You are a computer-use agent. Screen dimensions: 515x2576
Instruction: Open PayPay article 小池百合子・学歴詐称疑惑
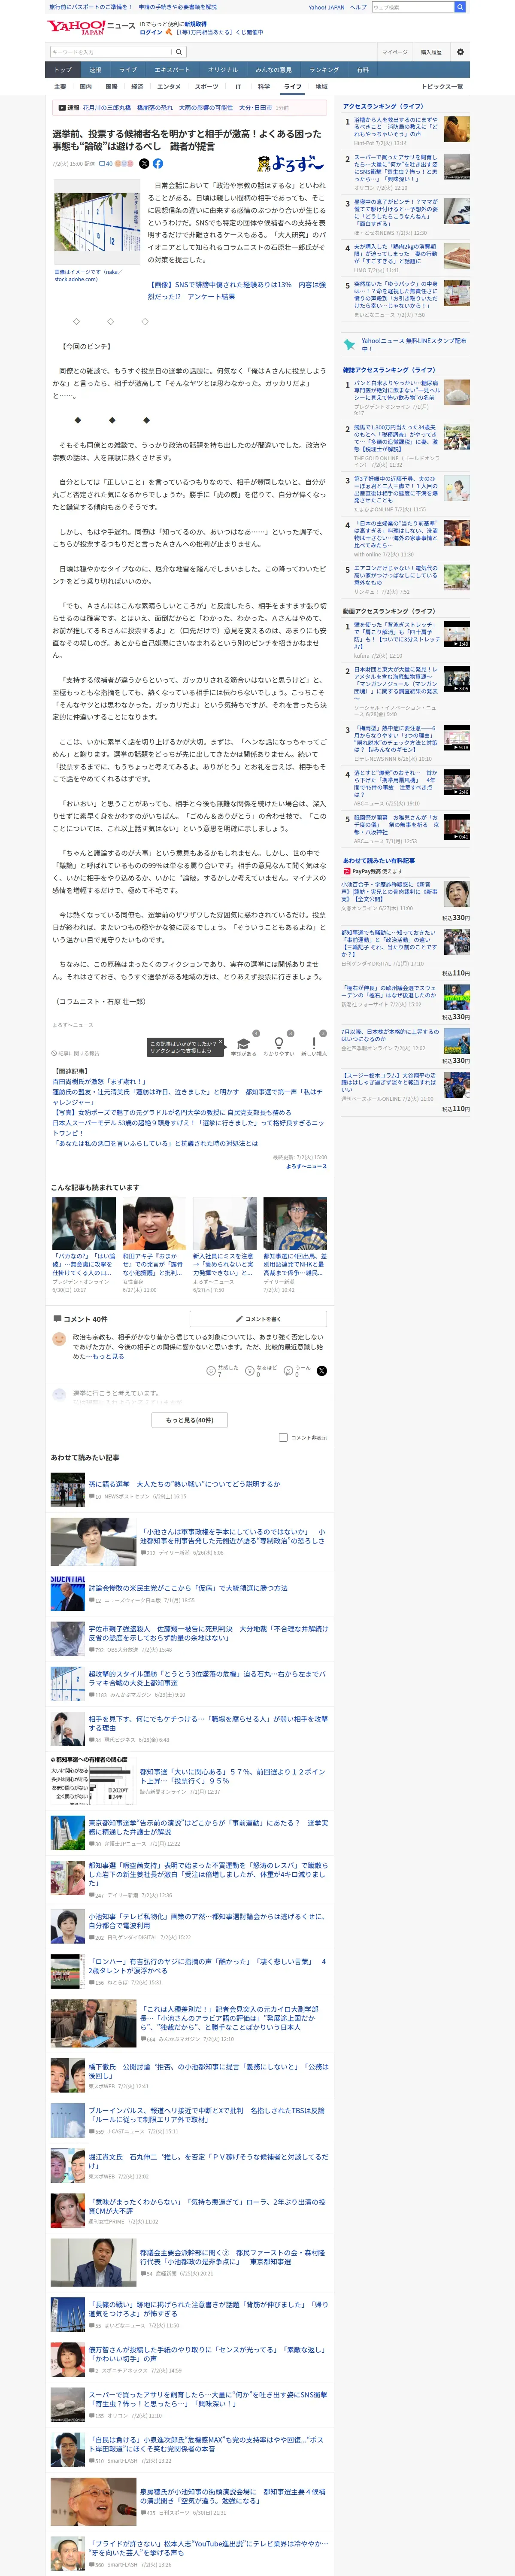389,892
